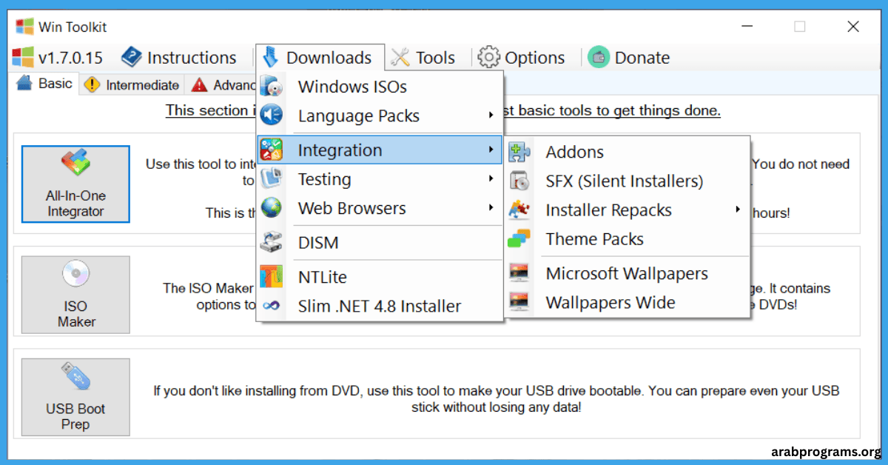Click the 'This section' underlined heading text

point(209,110)
